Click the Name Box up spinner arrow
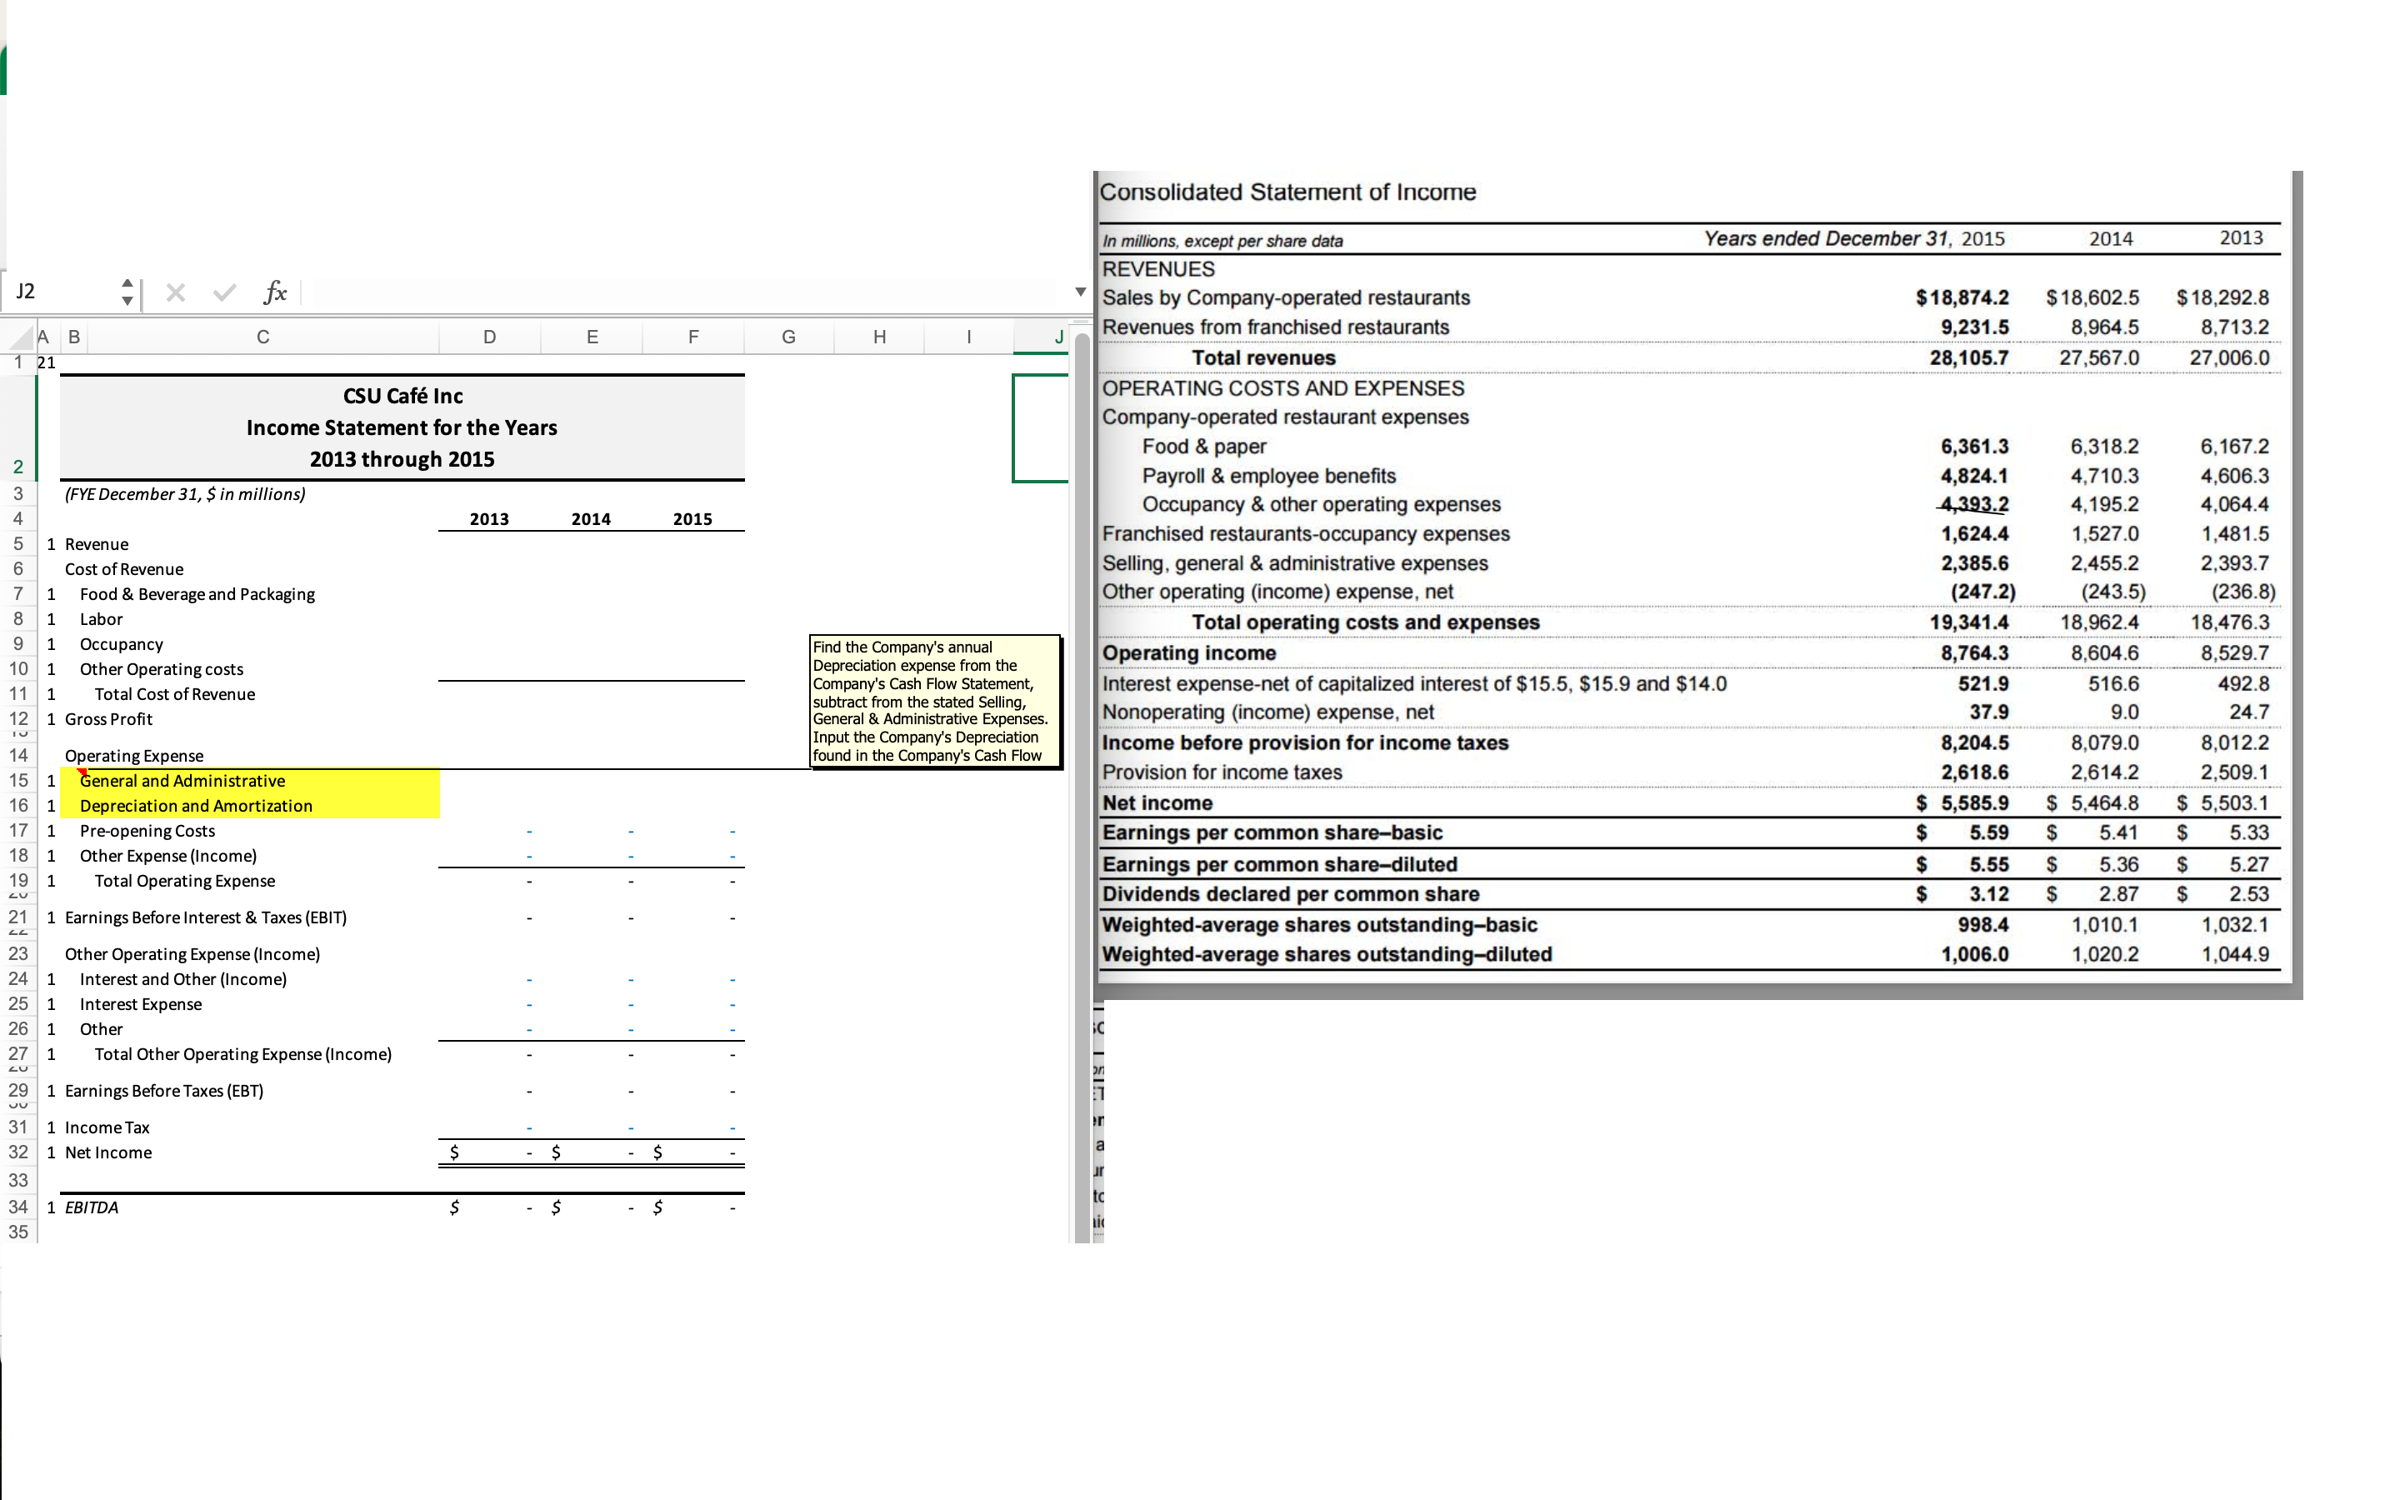 click(x=127, y=283)
